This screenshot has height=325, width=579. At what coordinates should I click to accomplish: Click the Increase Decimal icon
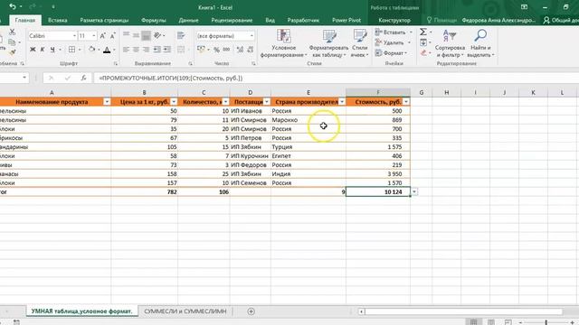(240, 50)
